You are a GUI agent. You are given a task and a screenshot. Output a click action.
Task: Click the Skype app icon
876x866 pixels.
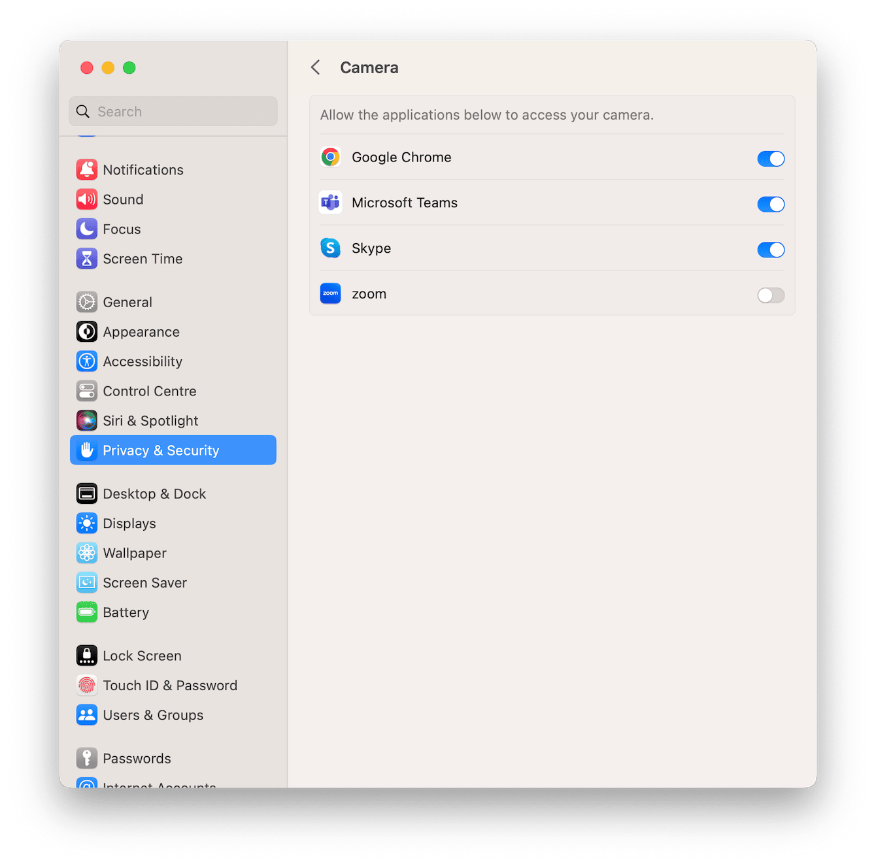click(331, 248)
